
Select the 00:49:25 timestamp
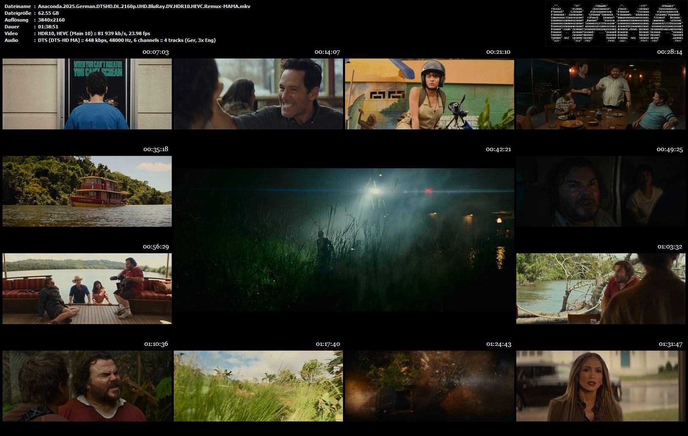pyautogui.click(x=670, y=149)
